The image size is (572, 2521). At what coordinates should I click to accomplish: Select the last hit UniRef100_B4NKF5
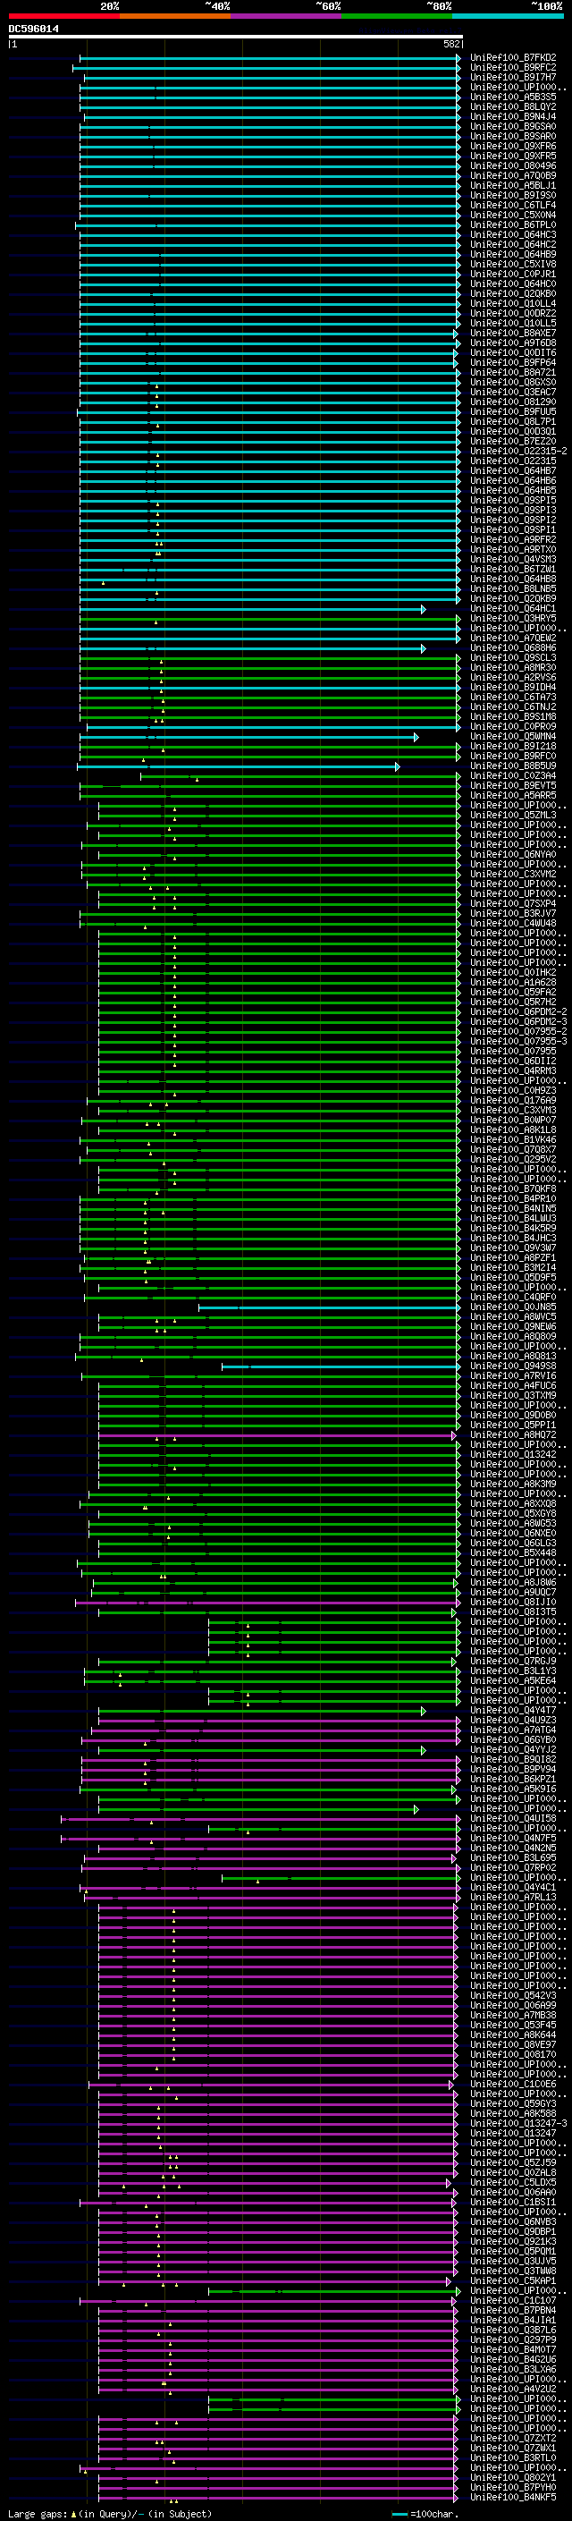tap(513, 2498)
